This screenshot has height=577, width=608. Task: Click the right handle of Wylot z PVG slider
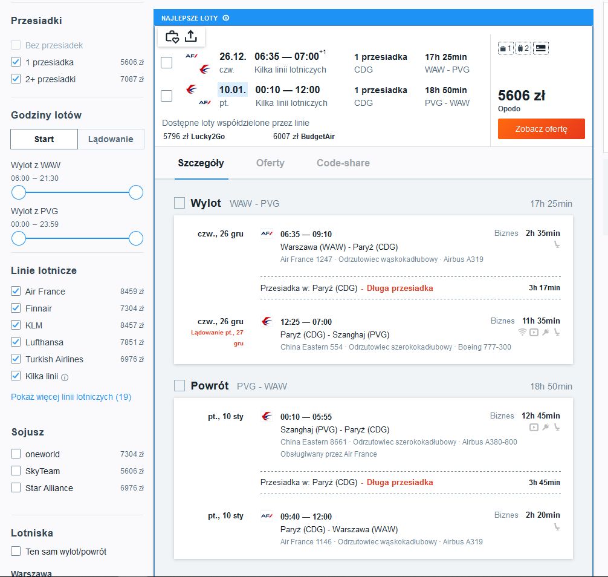[x=136, y=238]
